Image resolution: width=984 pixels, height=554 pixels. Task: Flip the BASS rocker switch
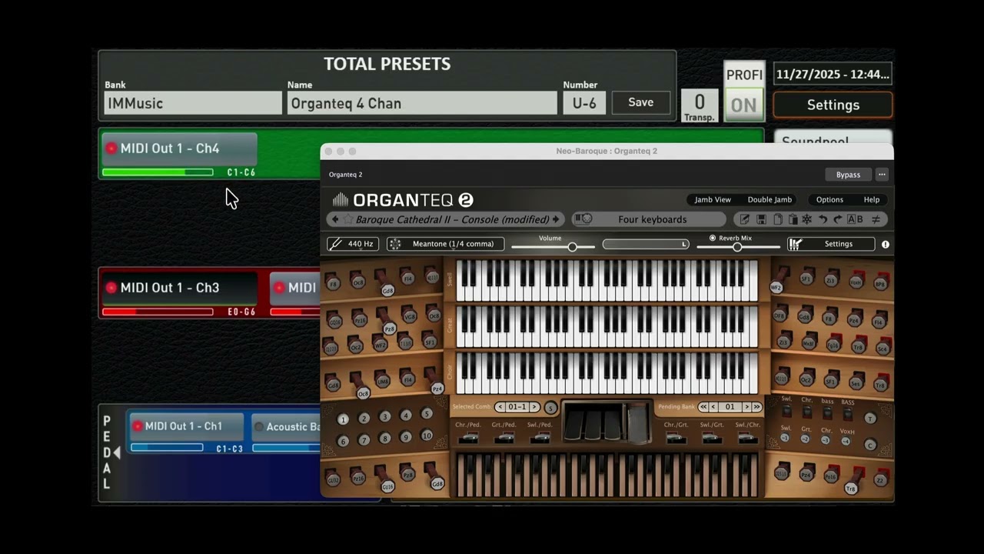click(848, 414)
